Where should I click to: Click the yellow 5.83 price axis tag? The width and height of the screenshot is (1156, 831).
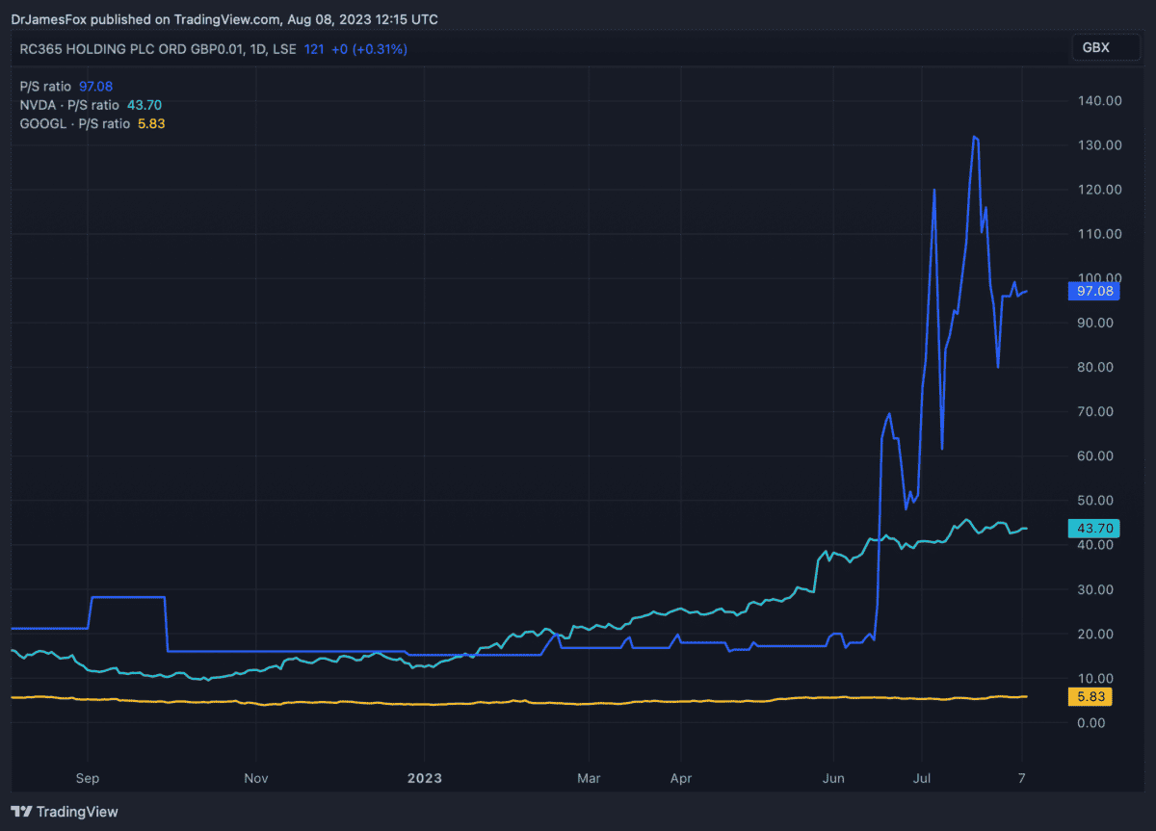point(1092,697)
